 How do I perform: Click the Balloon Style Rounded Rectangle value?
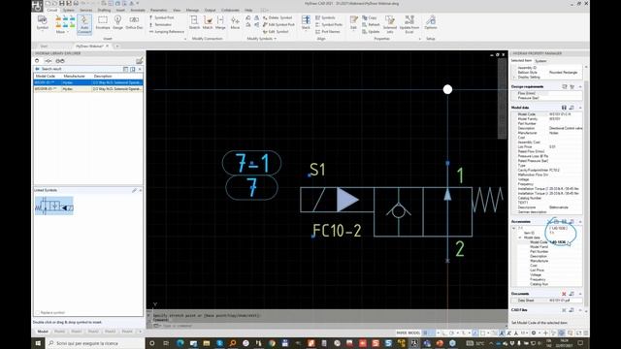[x=564, y=73]
